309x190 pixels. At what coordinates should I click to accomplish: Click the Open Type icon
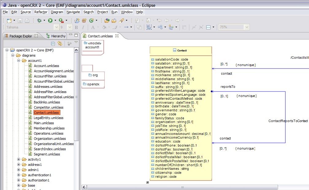click(x=107, y=20)
